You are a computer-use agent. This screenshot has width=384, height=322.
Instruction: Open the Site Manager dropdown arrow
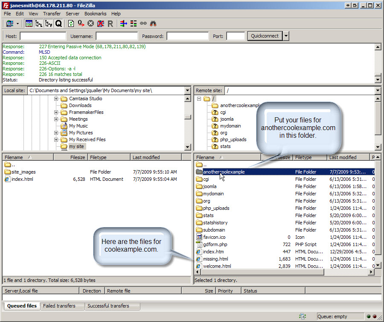(x=17, y=24)
